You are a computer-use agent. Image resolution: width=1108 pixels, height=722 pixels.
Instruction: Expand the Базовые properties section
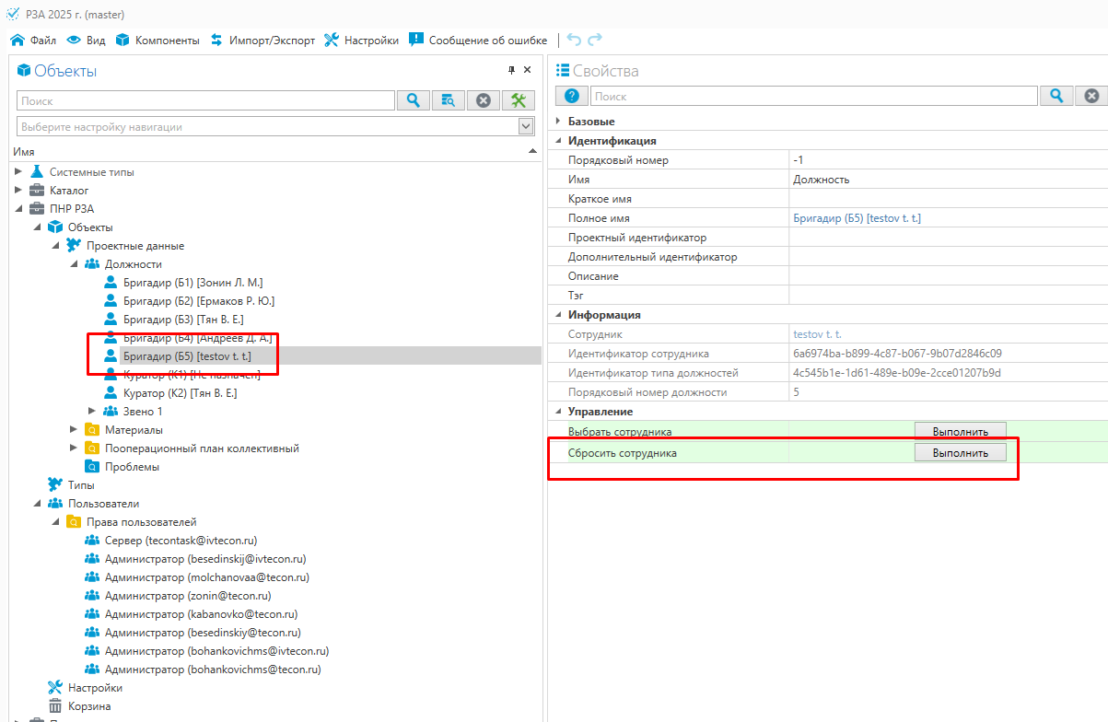pyautogui.click(x=557, y=122)
